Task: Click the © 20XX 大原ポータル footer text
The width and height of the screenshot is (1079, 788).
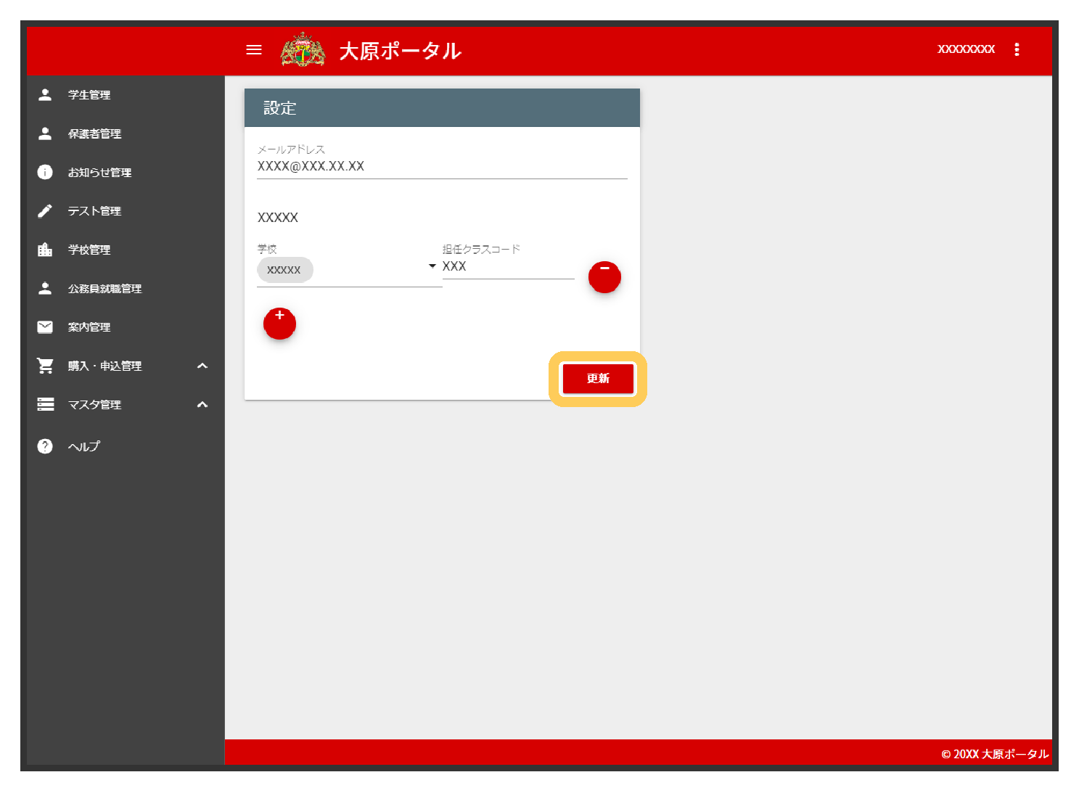Action: pos(995,754)
